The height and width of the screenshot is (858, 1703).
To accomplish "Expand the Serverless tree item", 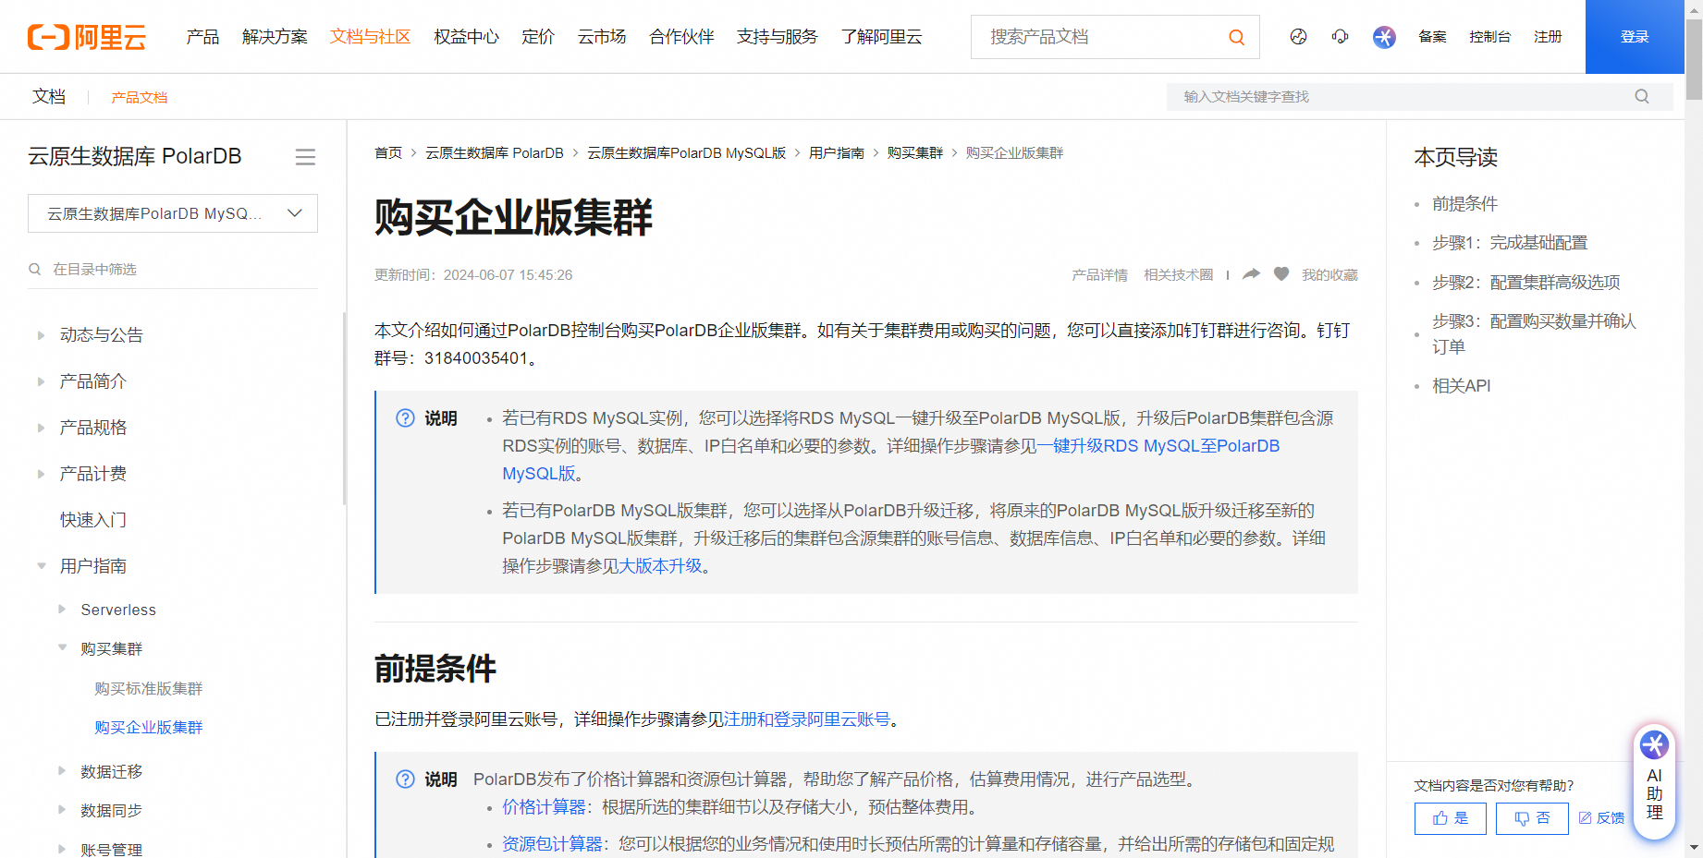I will 62,610.
